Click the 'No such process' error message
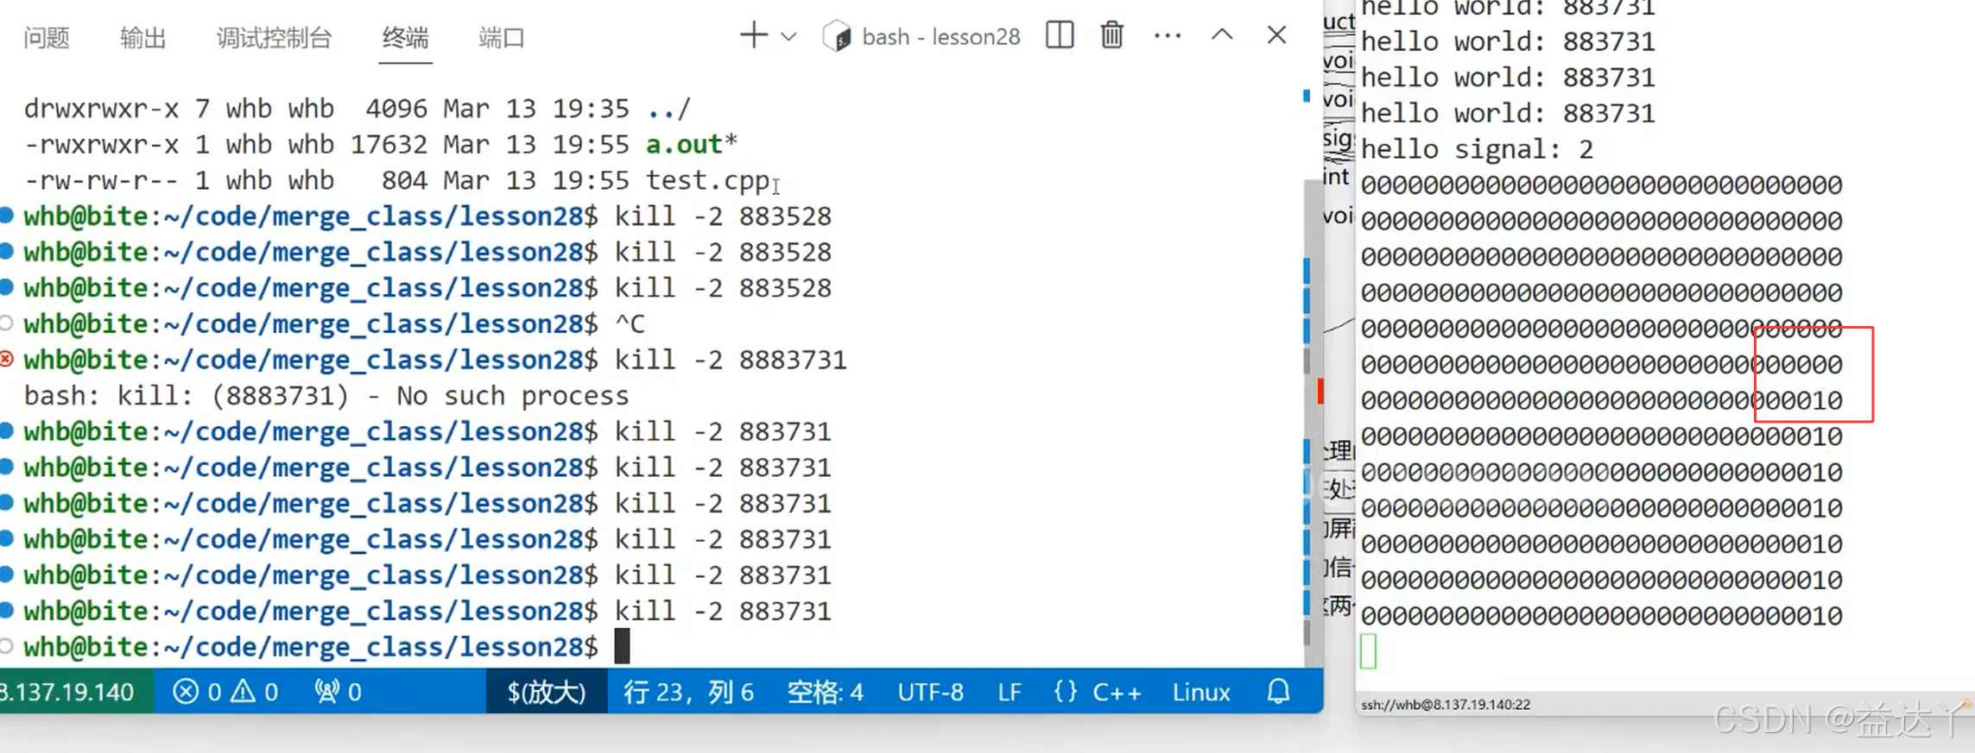The width and height of the screenshot is (1975, 753). 513,396
